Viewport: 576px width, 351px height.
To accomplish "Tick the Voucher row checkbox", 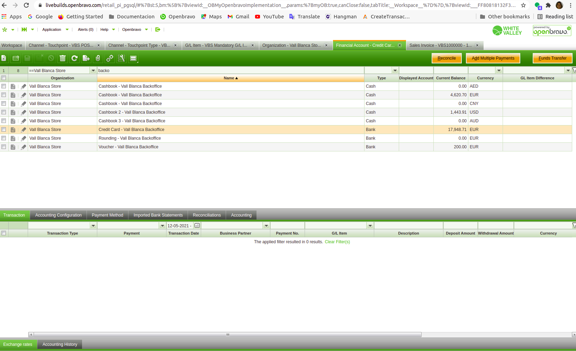I will tap(4, 147).
